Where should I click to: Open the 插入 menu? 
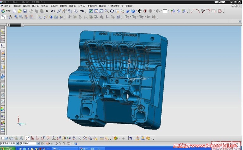pos(35,6)
